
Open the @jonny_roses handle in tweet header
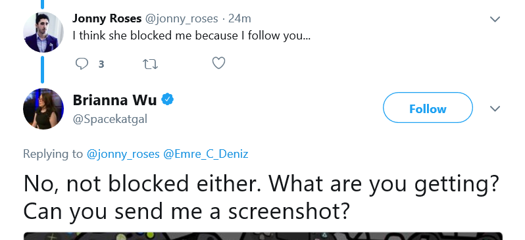coord(181,19)
